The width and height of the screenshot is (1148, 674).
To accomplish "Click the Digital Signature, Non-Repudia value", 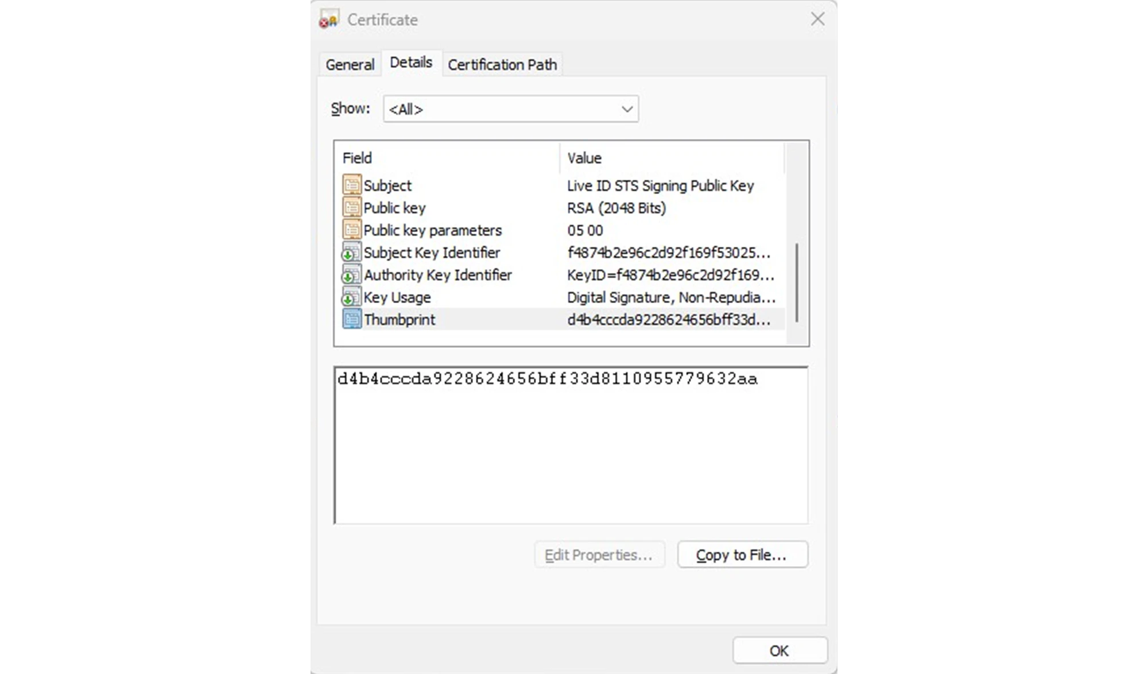I will (671, 297).
